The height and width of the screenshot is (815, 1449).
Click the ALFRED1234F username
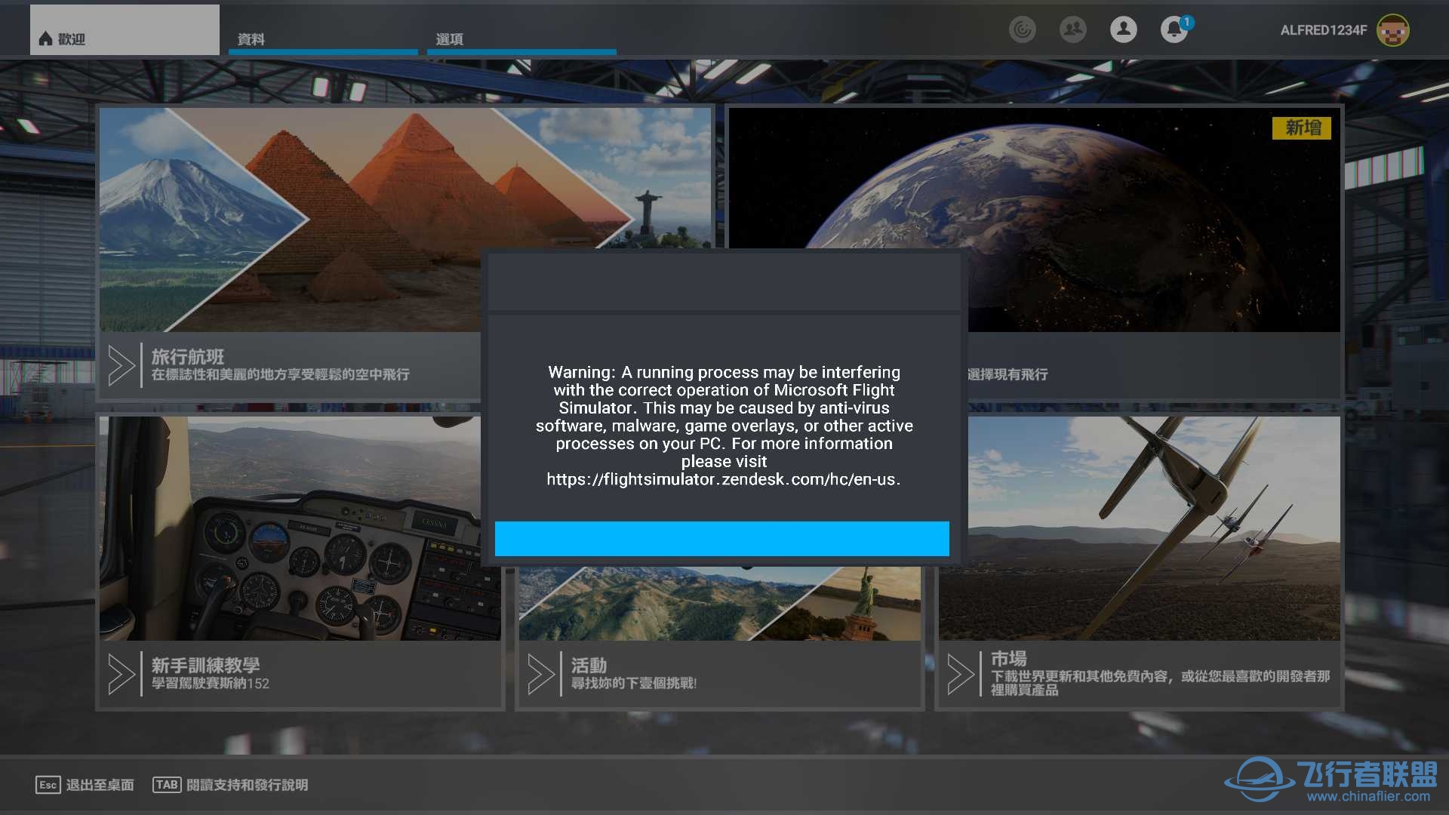pos(1324,30)
